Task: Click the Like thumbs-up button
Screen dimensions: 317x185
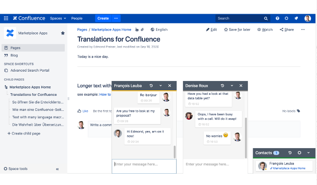Action: (83, 111)
